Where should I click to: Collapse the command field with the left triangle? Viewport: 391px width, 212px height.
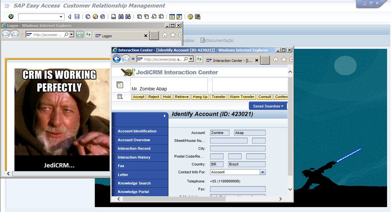click(x=70, y=17)
